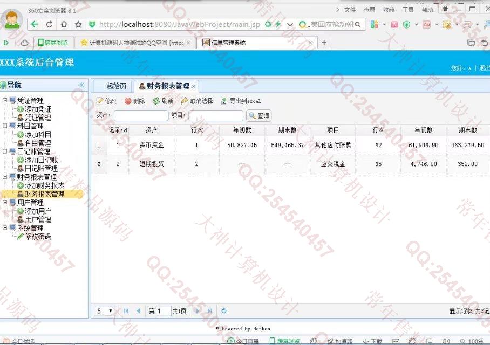Collapse the 导航 panel with double chevron
This screenshot has width=490, height=345.
[81, 85]
